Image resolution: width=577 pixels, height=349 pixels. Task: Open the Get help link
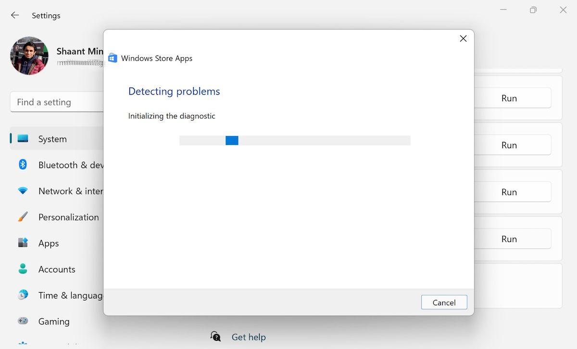[x=249, y=337]
